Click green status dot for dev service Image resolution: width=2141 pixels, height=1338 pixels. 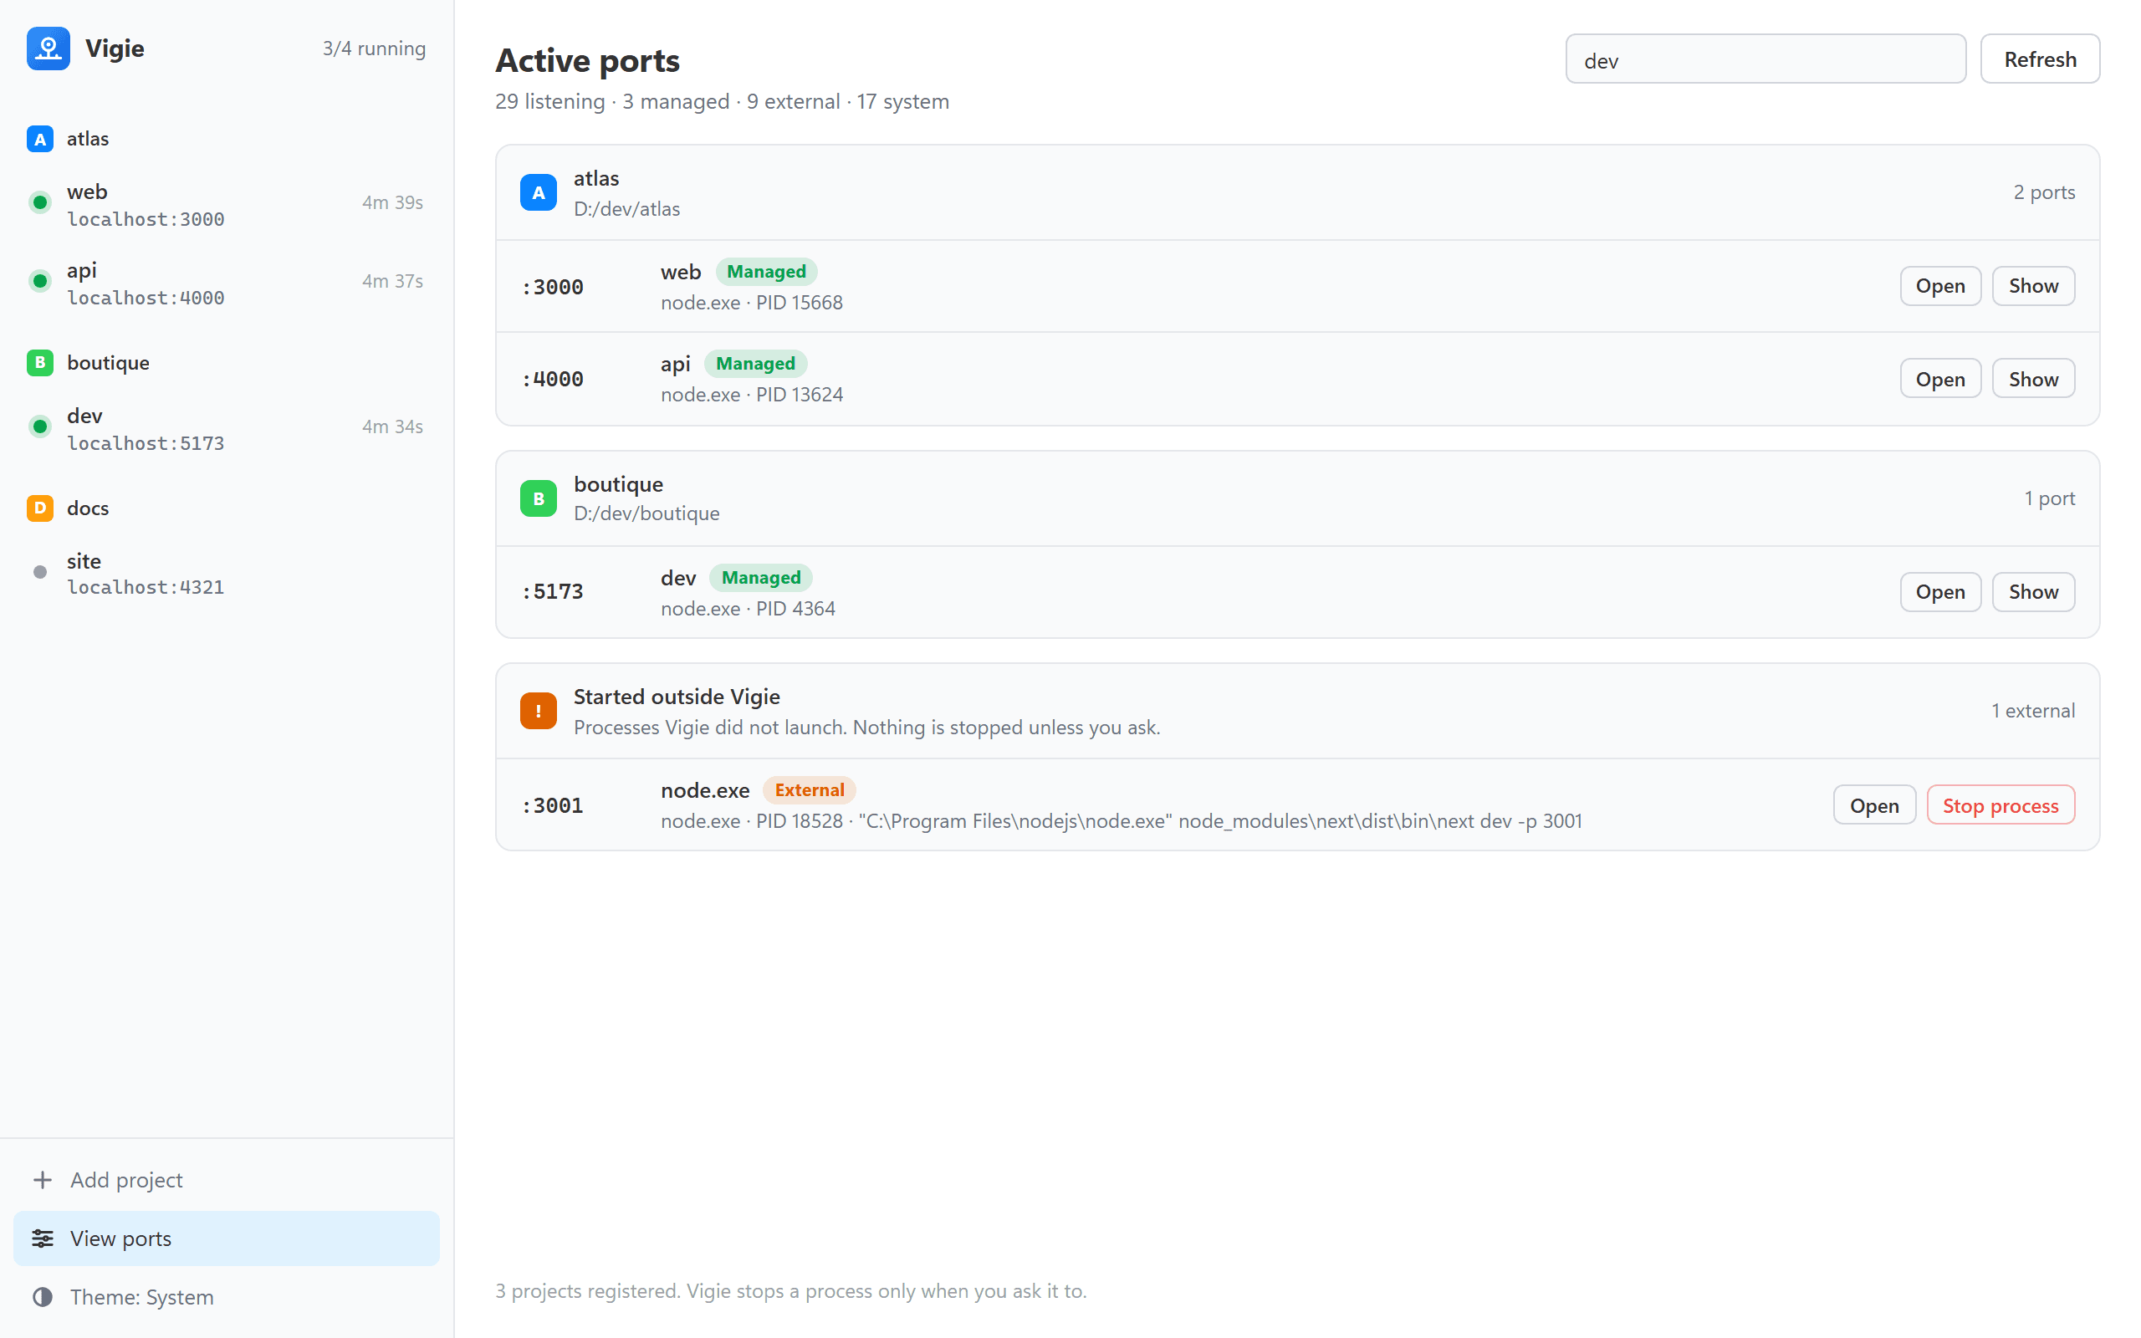tap(40, 426)
